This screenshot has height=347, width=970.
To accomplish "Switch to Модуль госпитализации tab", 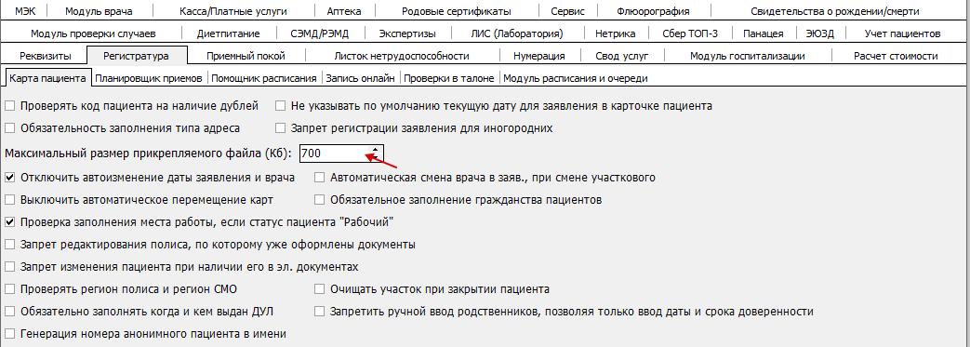I will click(748, 56).
